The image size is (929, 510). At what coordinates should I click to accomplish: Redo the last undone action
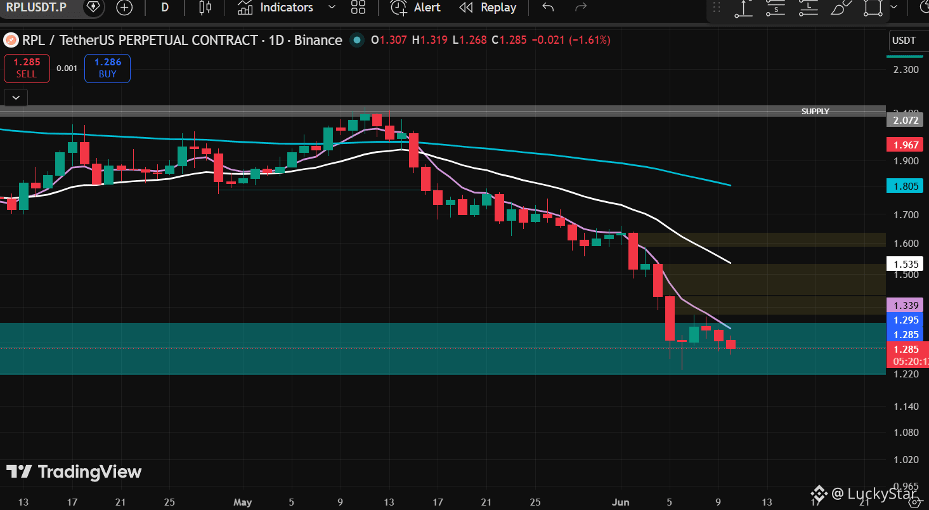tap(580, 8)
